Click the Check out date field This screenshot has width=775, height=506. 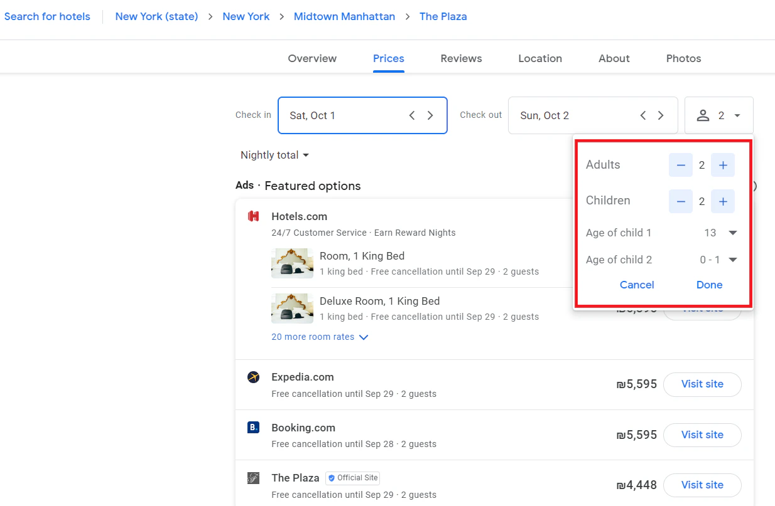point(593,115)
